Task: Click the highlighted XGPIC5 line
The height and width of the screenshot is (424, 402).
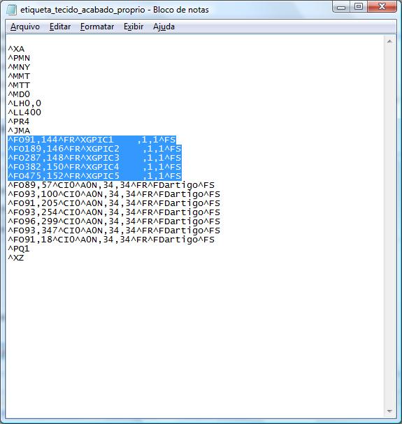Action: click(x=94, y=176)
